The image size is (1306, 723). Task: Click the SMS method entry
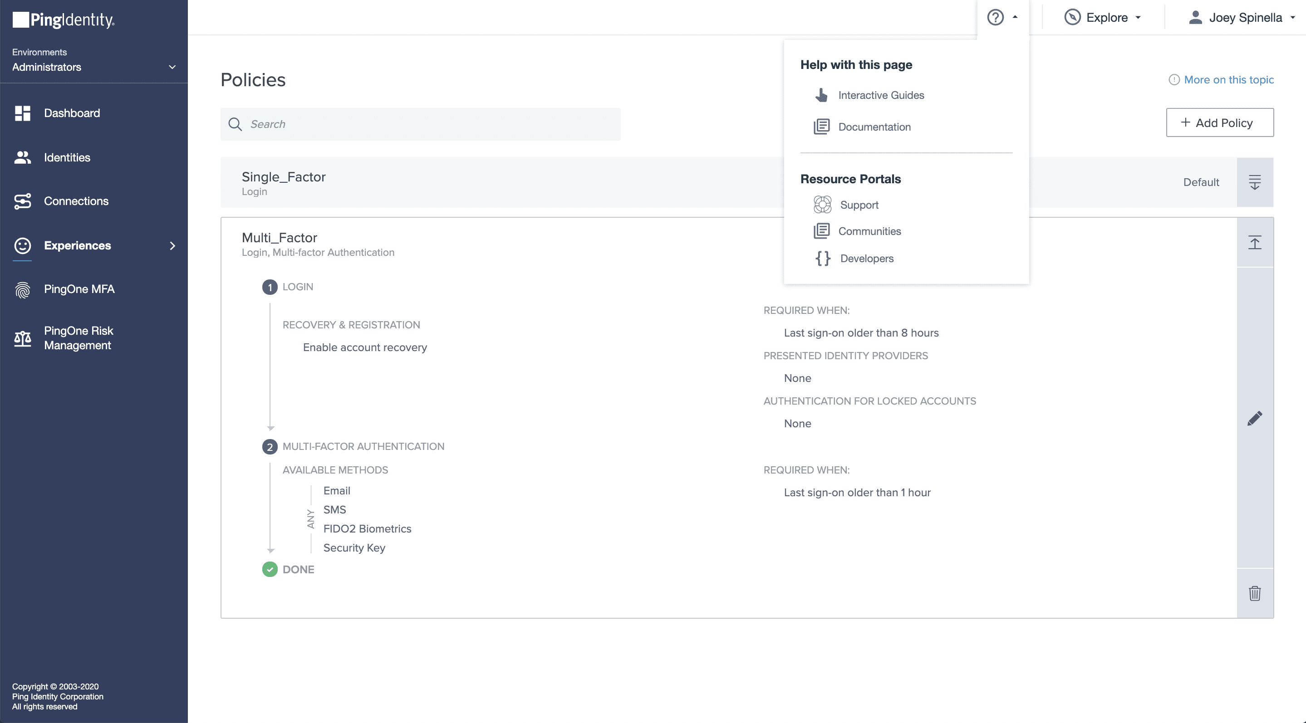[334, 510]
